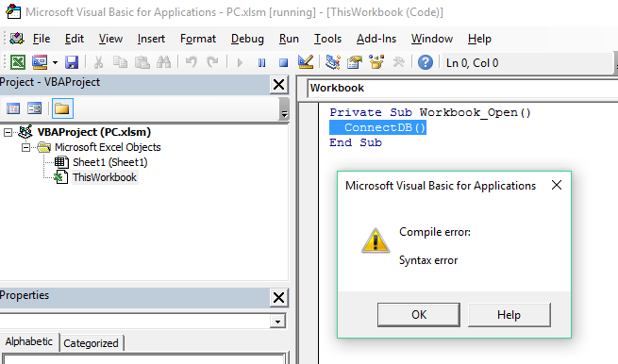618x364 pixels.
Task: Click the Insert UserForm toolbar icon
Action: 40,62
